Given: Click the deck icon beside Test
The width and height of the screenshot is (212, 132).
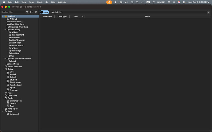Looking at the screenshot, I should tap(8, 106).
